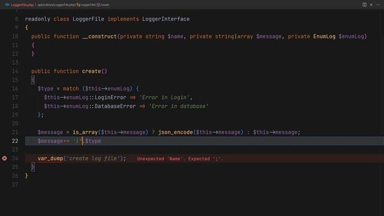The image size is (384, 216).
Task: Click EnumLog type in constructor
Action: [324, 37]
